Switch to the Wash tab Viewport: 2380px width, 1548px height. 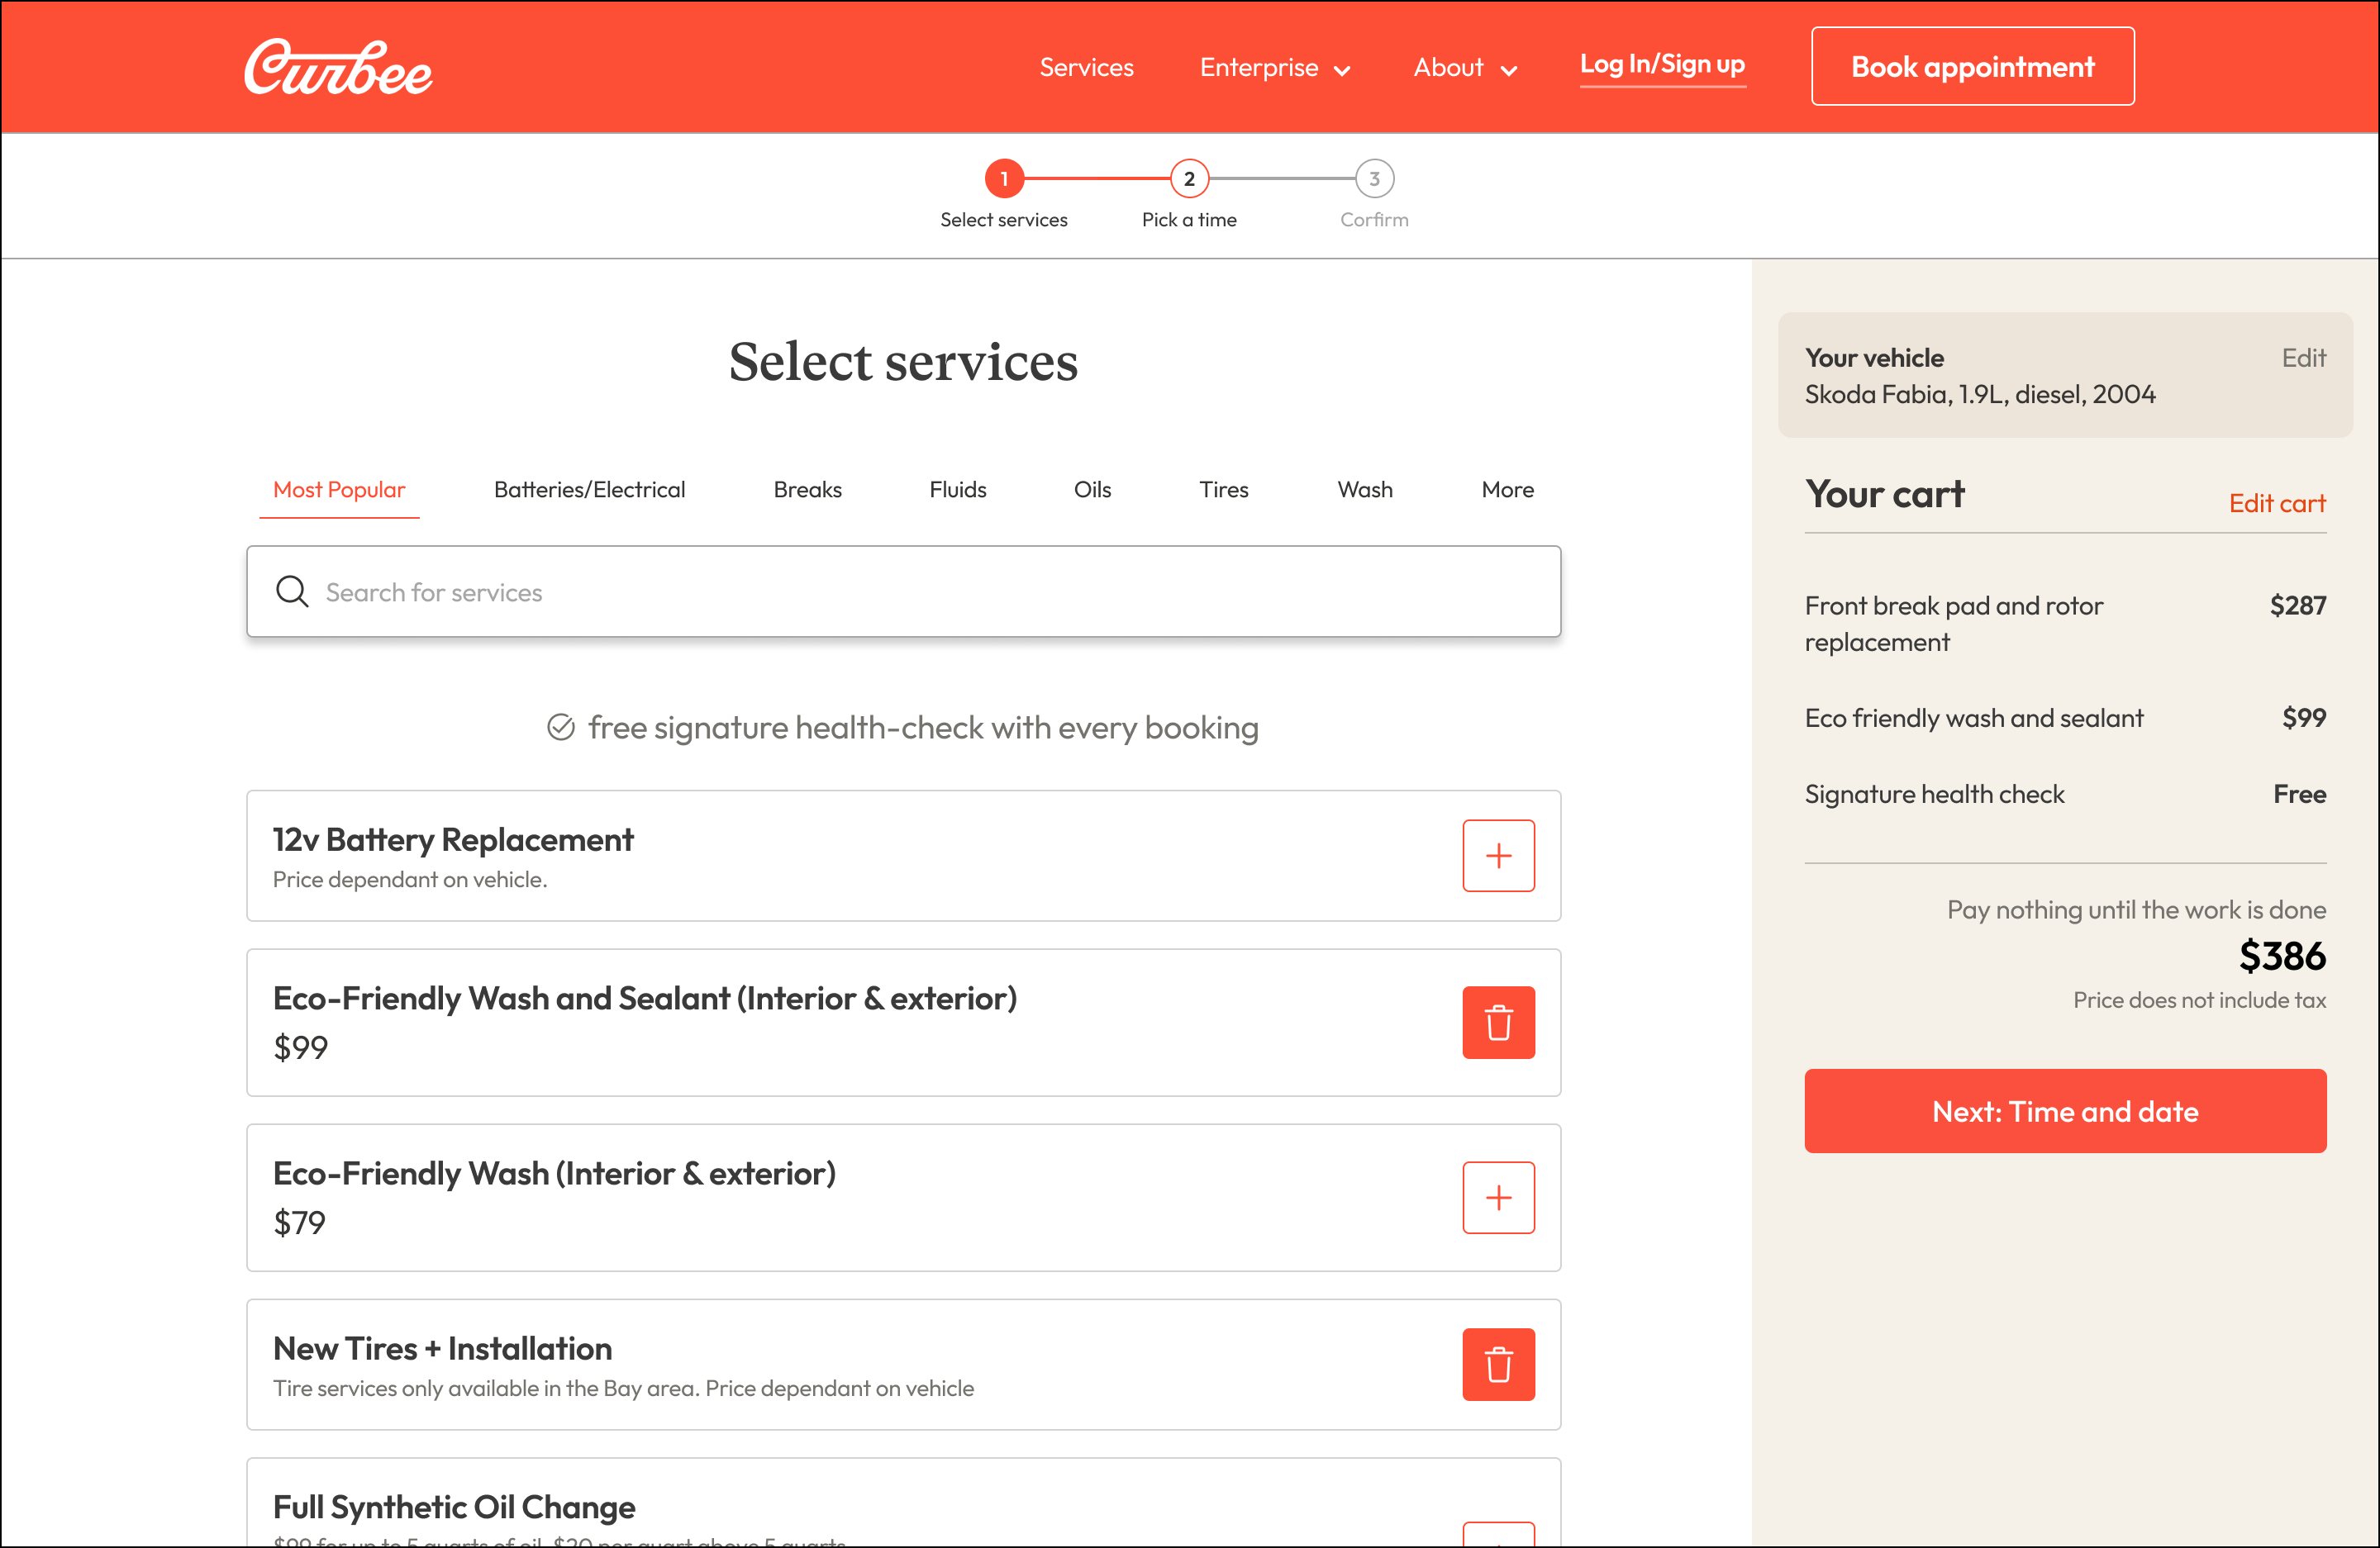(x=1365, y=490)
